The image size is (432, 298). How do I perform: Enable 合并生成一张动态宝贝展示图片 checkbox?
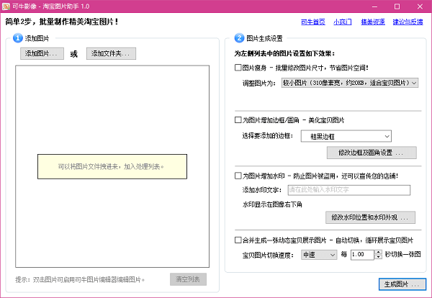click(238, 240)
